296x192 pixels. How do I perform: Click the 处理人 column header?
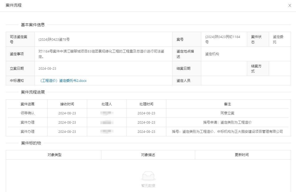(107, 104)
